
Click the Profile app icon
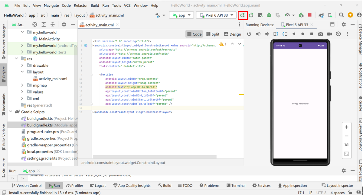(287, 15)
